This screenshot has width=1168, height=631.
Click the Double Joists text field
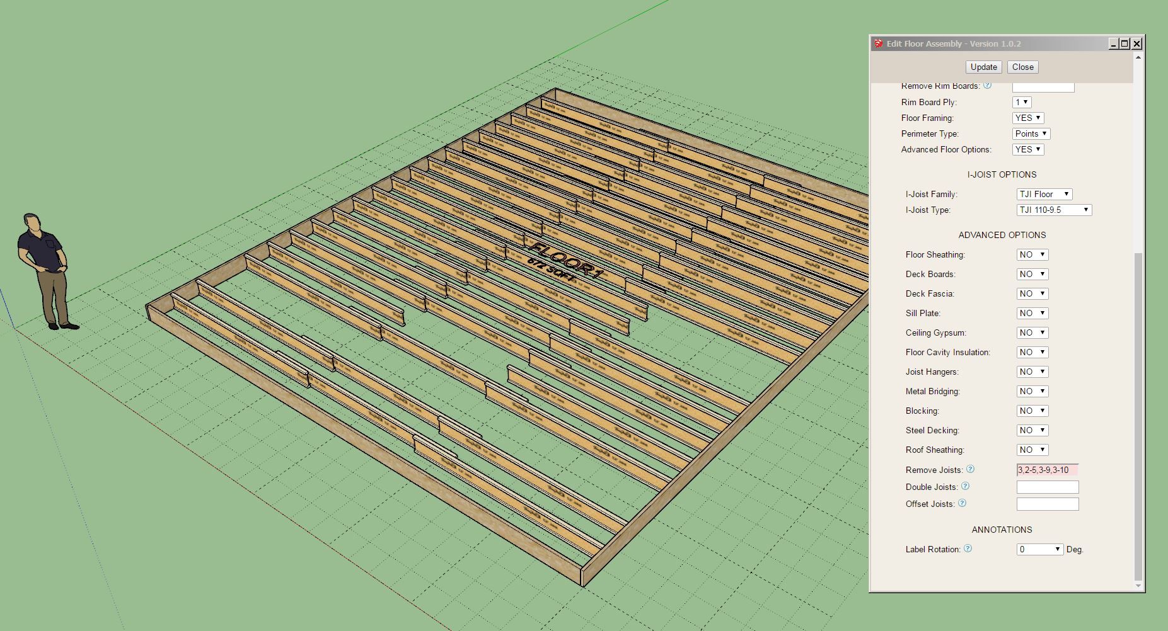pyautogui.click(x=1047, y=487)
